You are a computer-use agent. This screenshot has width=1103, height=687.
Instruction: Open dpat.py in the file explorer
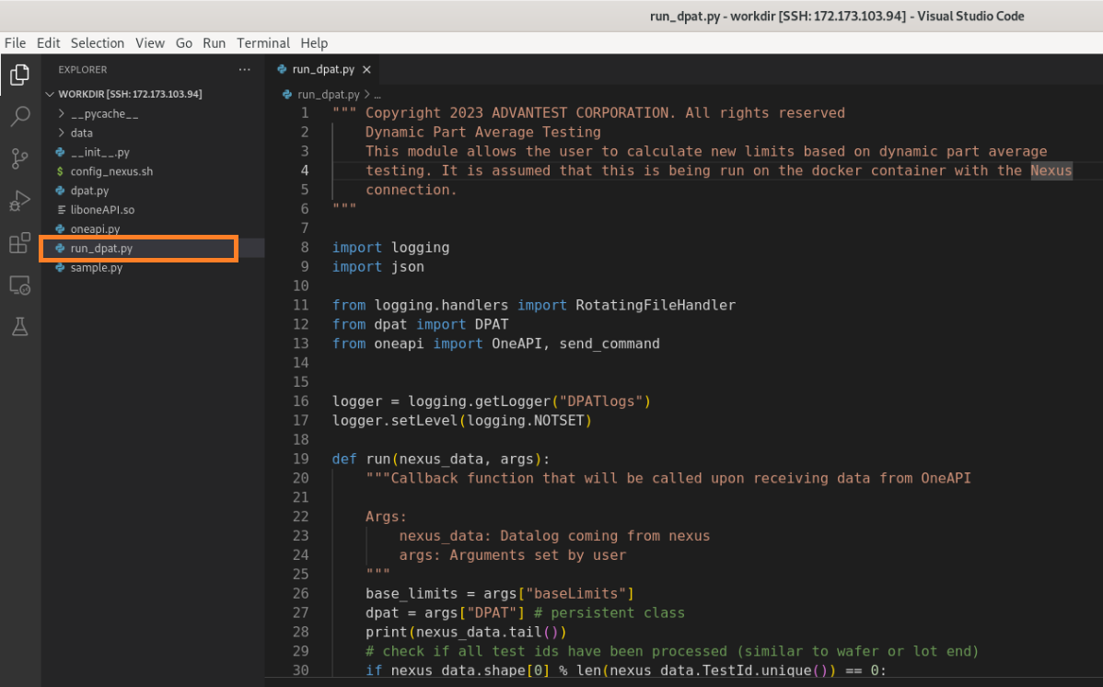(89, 191)
